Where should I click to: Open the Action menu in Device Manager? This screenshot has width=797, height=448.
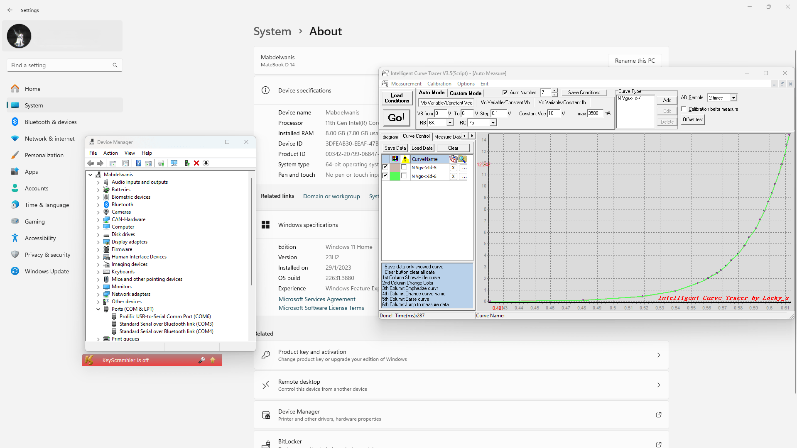pyautogui.click(x=110, y=153)
